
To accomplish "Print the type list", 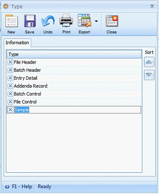I will pyautogui.click(x=66, y=21).
